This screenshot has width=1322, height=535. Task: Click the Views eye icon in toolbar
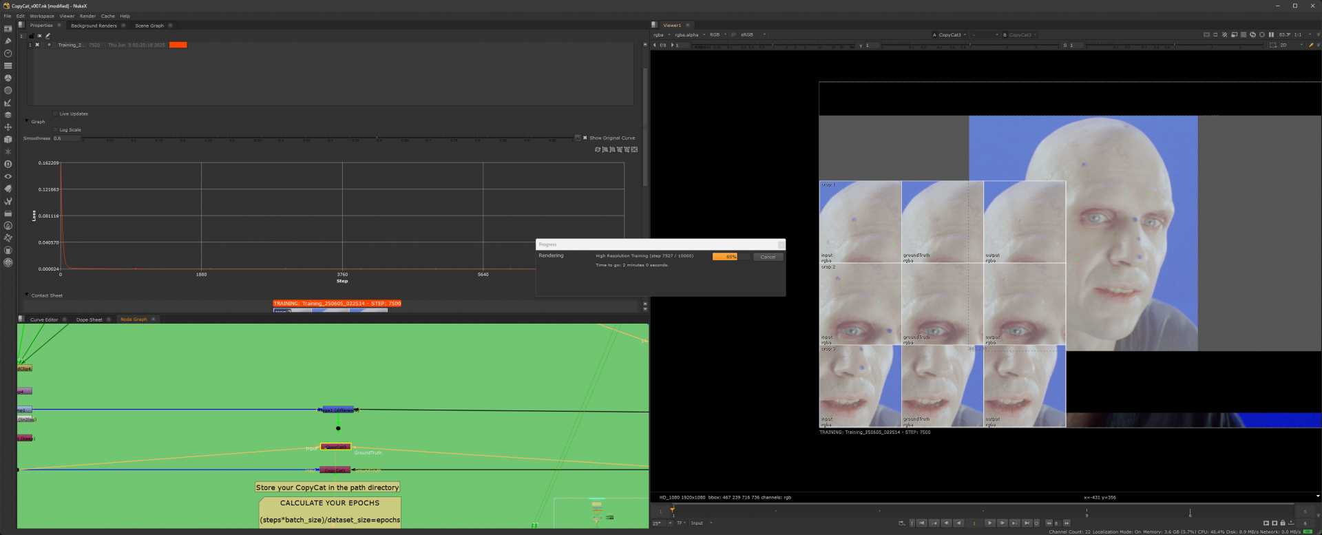click(x=8, y=176)
